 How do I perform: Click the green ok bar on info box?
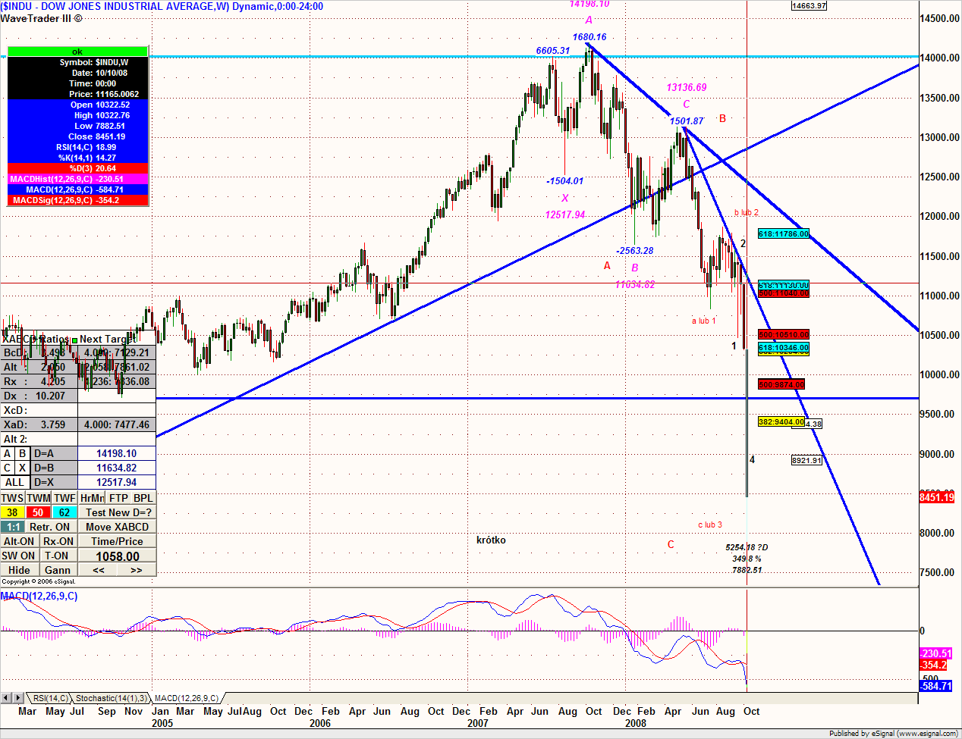pos(77,52)
